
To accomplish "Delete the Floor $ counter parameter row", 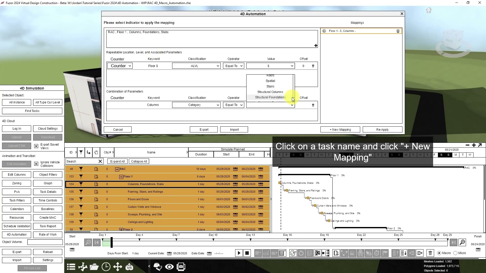I will point(313,66).
